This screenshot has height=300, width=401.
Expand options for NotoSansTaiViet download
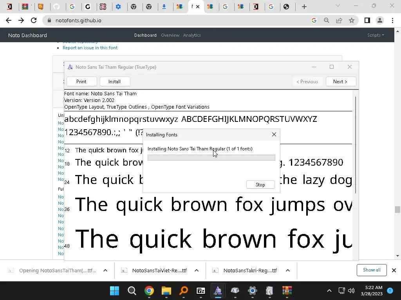click(x=197, y=270)
